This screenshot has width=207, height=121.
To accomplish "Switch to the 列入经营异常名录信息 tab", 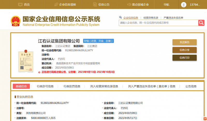I will click(x=104, y=86).
